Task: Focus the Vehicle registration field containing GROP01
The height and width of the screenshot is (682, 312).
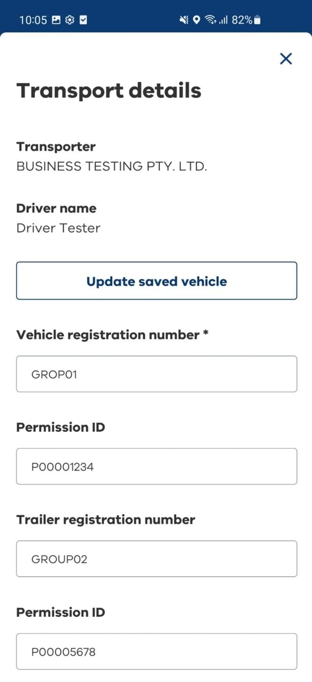Action: coord(157,374)
